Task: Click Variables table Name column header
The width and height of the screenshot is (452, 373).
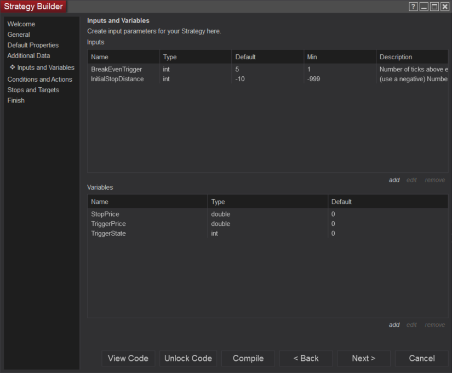Action: (147, 202)
